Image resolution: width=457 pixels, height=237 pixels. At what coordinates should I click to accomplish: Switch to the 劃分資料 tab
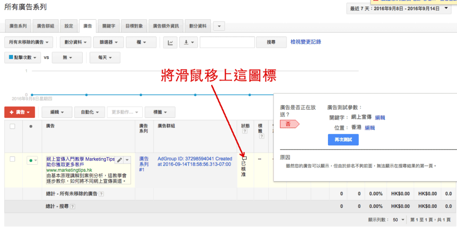(198, 26)
